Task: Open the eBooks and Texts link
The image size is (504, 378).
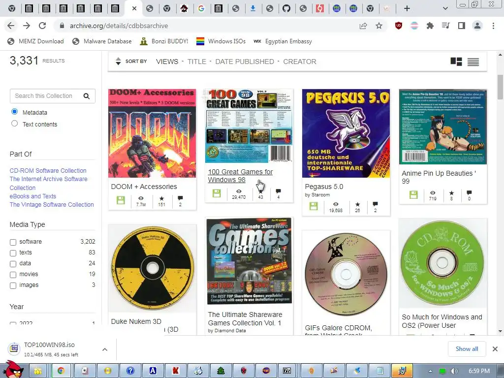Action: point(33,196)
